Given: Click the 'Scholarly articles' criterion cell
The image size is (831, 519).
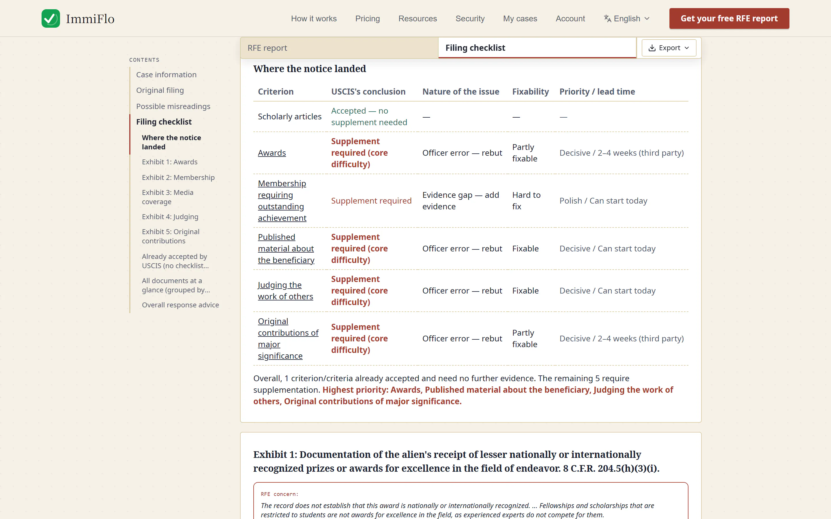Looking at the screenshot, I should coord(289,117).
